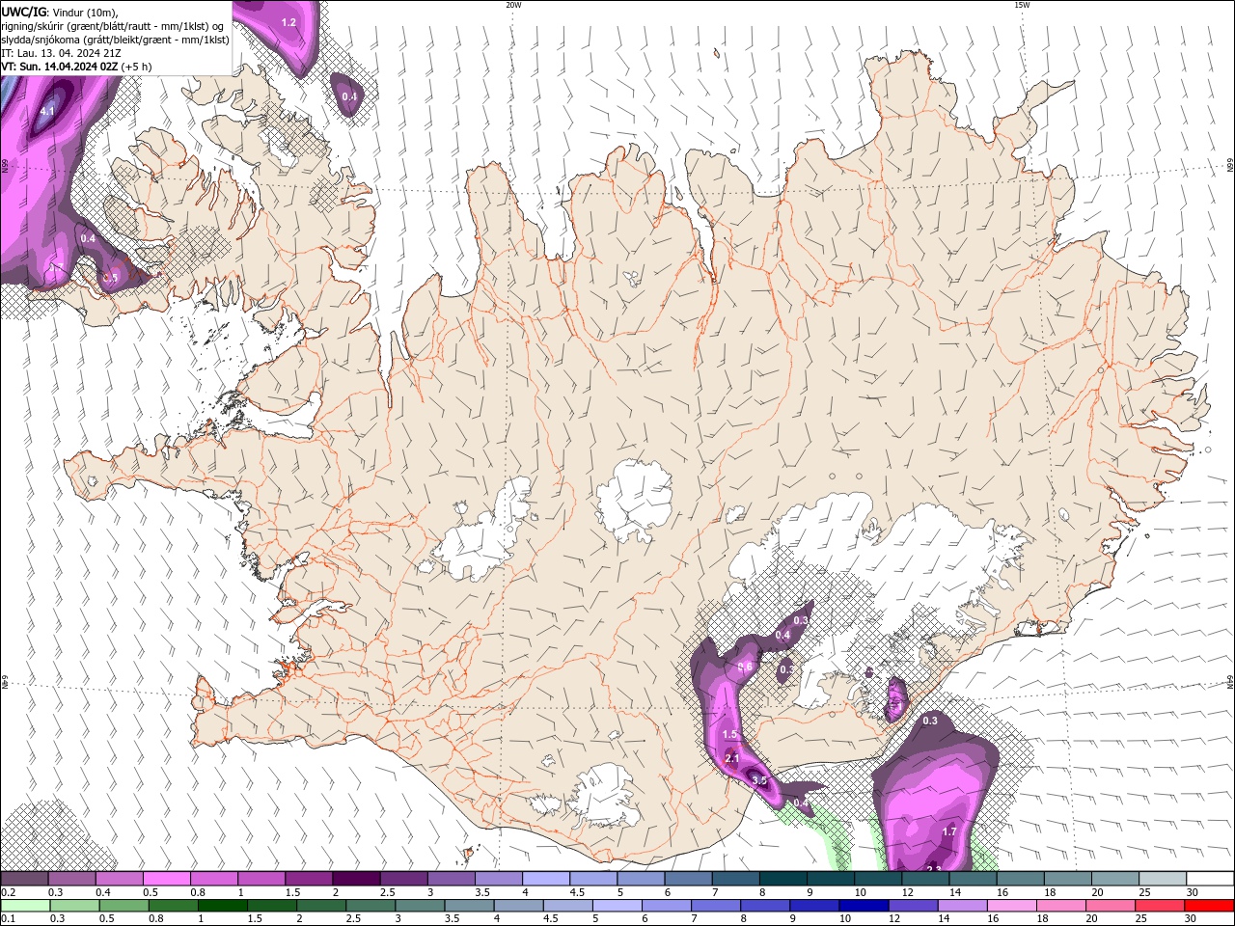Click the 1.7 precipitation value label

949,831
